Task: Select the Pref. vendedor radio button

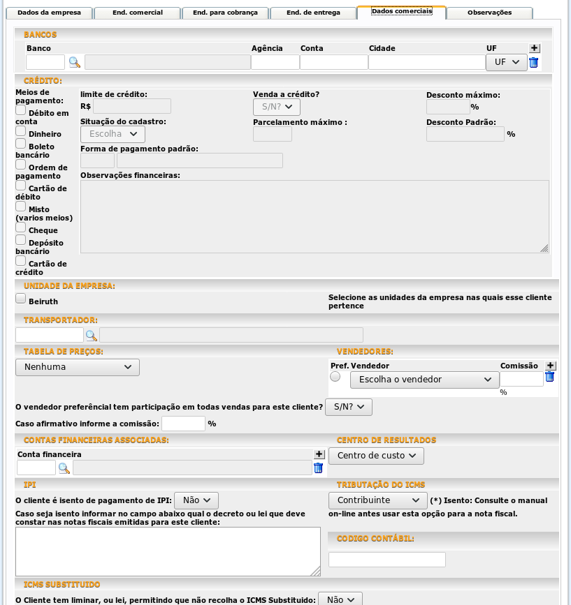Action: point(335,377)
